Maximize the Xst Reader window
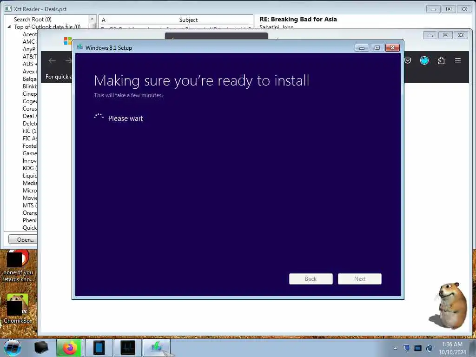The width and height of the screenshot is (476, 357). (x=449, y=9)
